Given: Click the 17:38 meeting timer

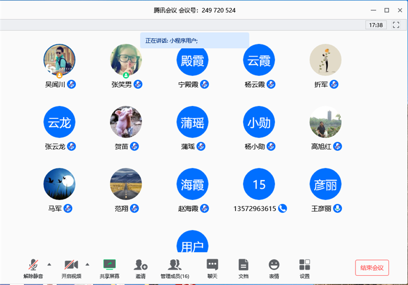Looking at the screenshot, I should (376, 25).
